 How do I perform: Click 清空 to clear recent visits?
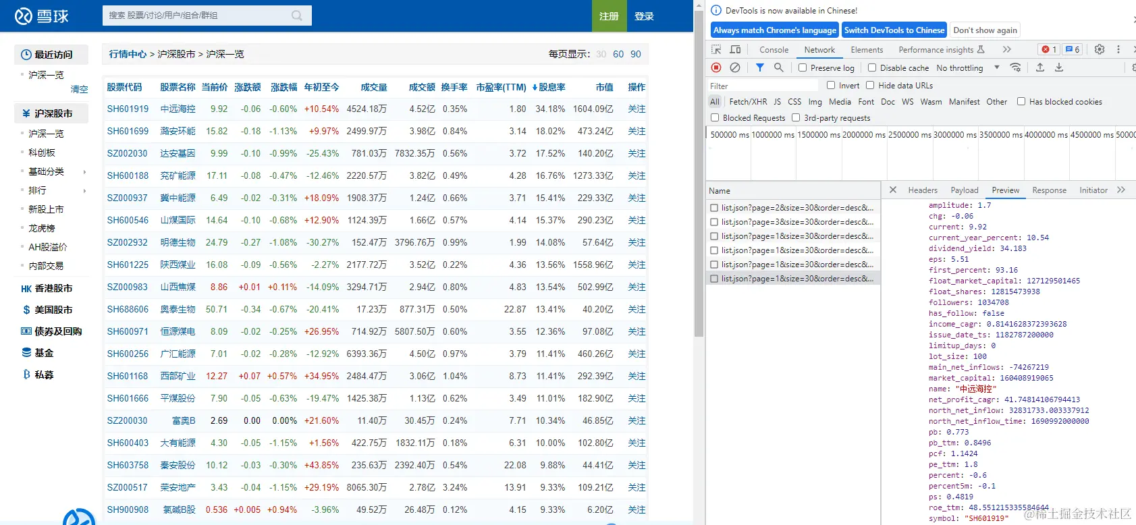click(80, 89)
